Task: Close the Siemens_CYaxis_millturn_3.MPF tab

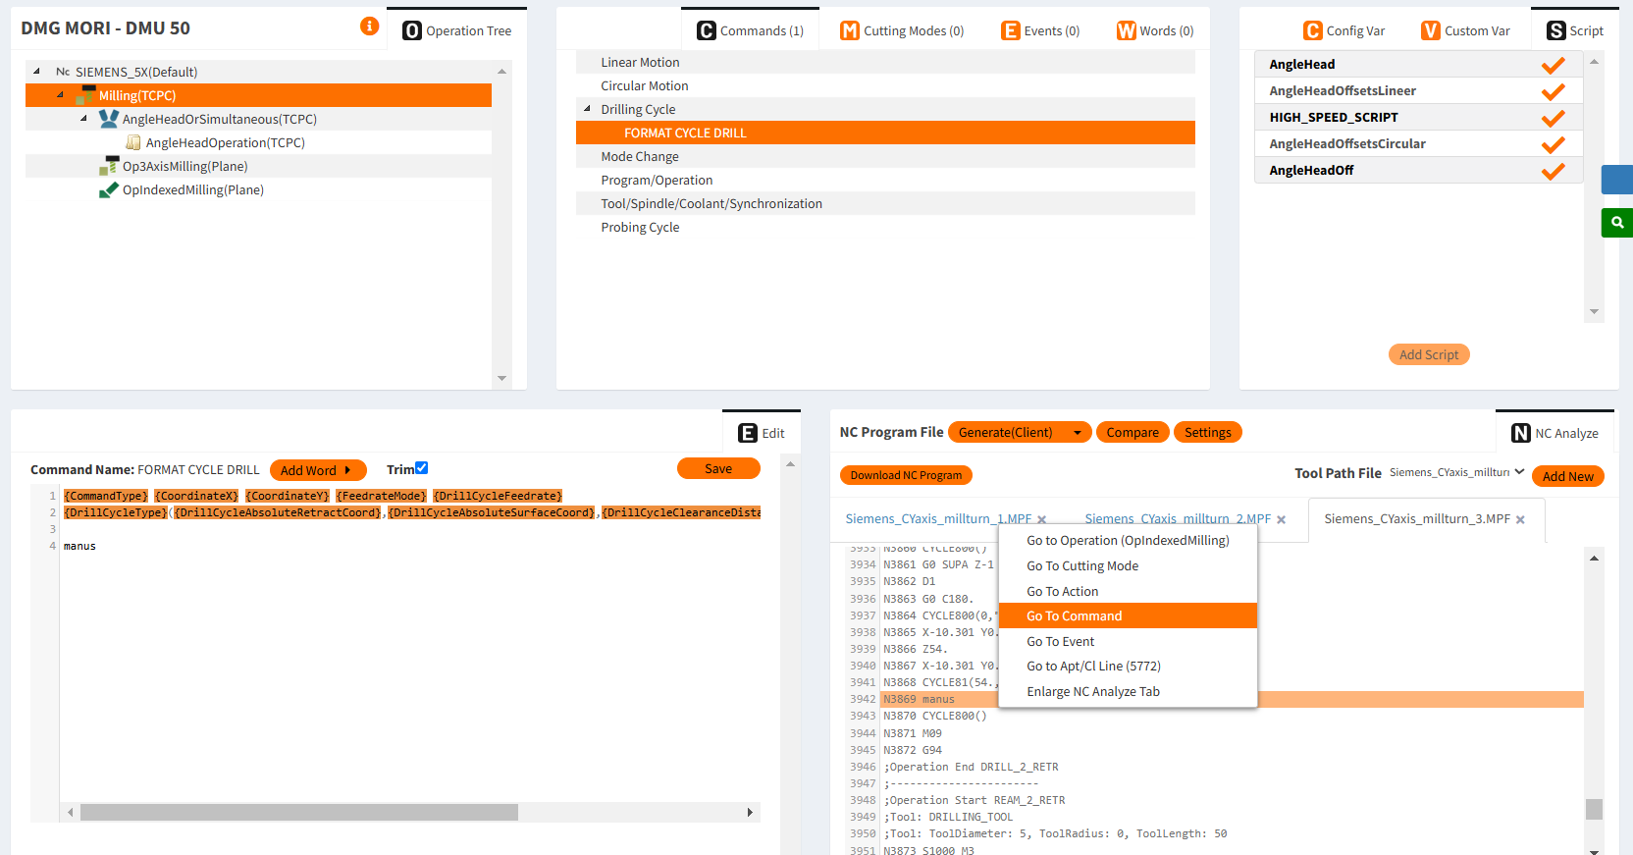Action: 1520,520
